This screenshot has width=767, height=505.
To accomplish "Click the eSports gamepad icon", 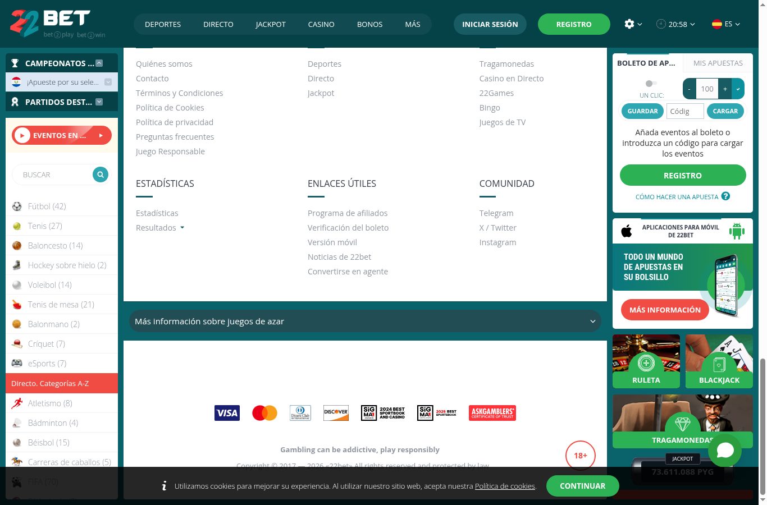I will point(17,364).
